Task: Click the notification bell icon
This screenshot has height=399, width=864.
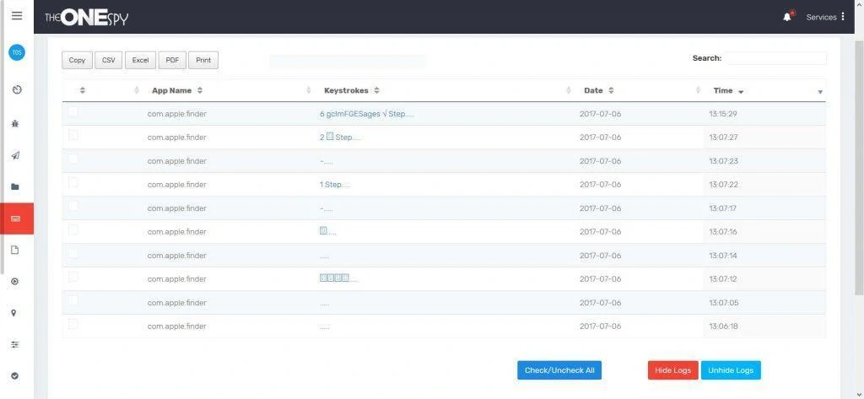Action: tap(787, 17)
